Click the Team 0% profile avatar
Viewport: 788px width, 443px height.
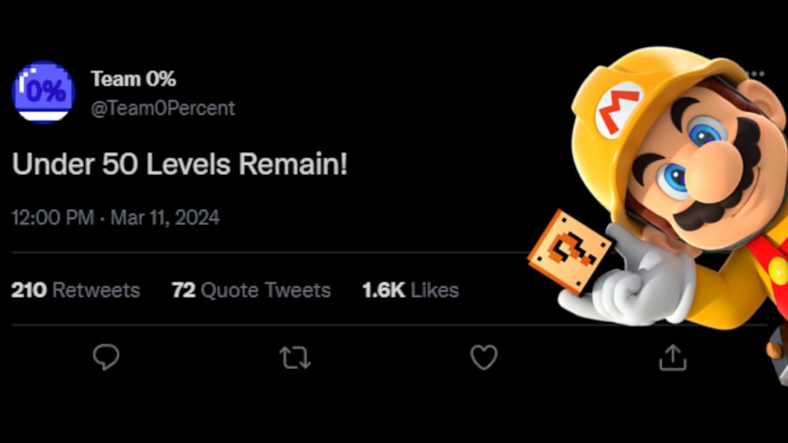[43, 92]
